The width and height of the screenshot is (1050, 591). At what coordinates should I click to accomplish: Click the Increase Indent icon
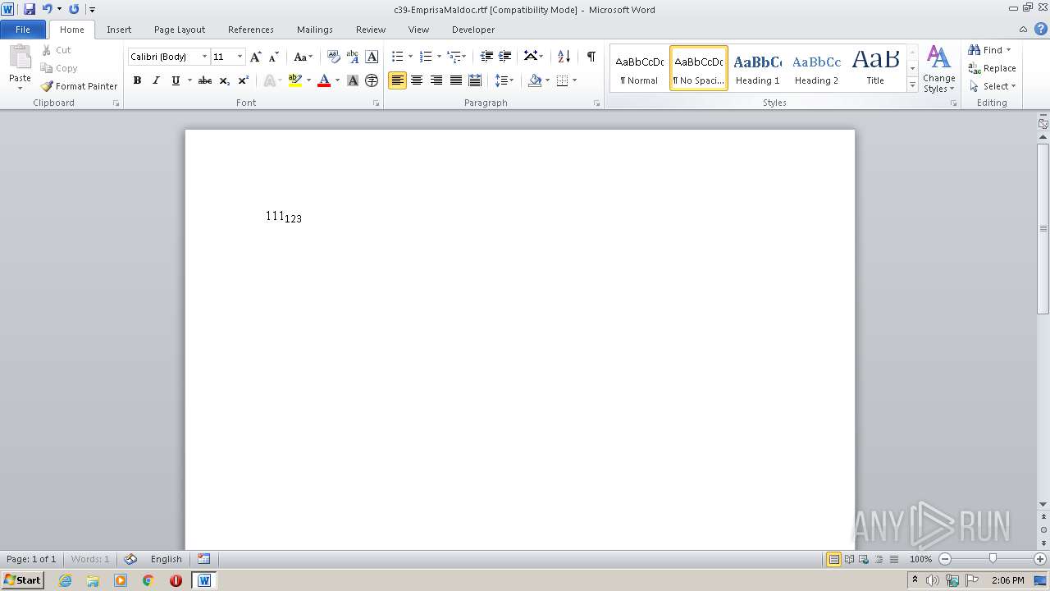pyautogui.click(x=505, y=57)
